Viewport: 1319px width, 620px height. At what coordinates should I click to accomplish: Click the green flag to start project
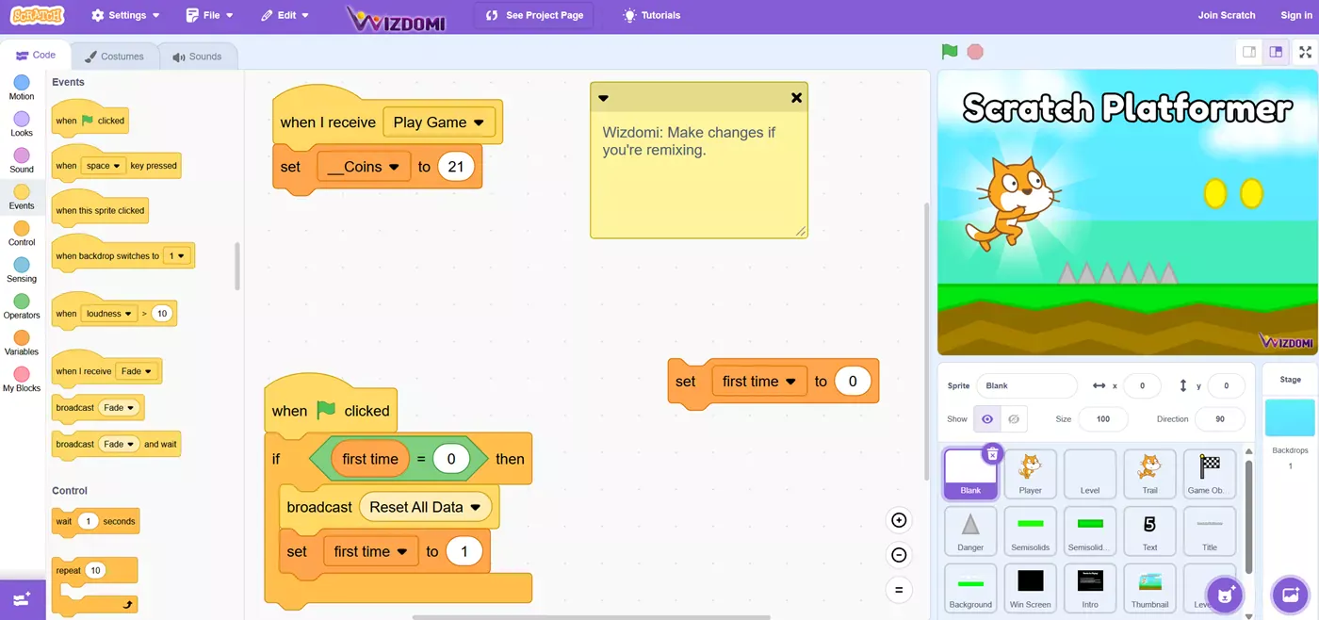(x=950, y=52)
